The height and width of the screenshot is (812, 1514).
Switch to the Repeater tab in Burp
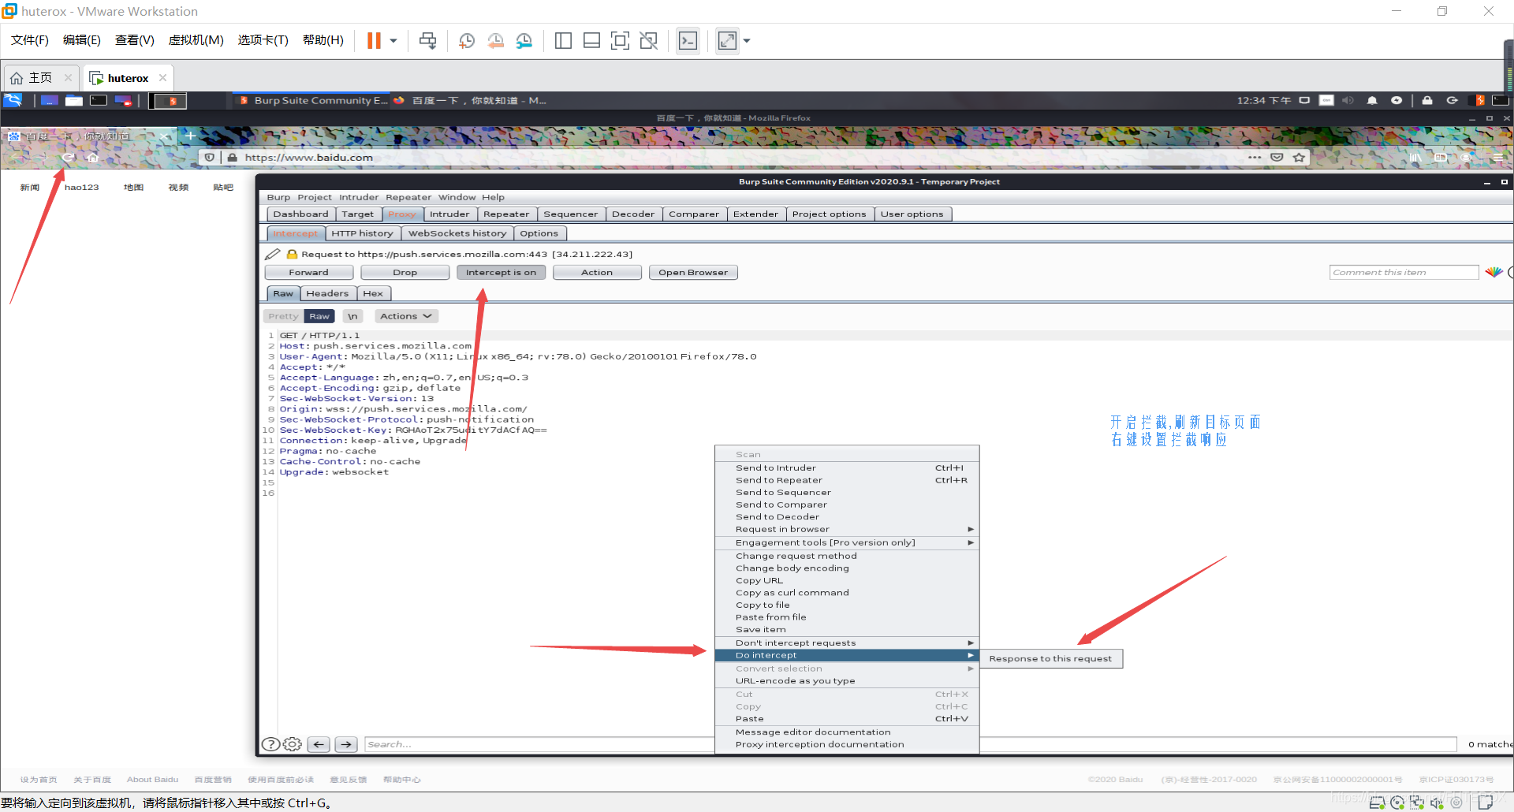coord(506,214)
